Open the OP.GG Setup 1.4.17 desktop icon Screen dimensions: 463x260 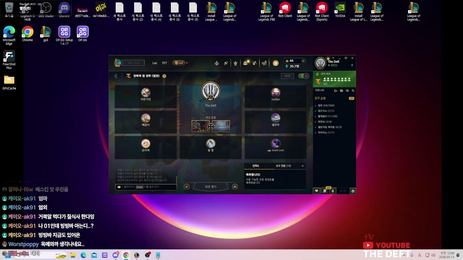(x=64, y=36)
